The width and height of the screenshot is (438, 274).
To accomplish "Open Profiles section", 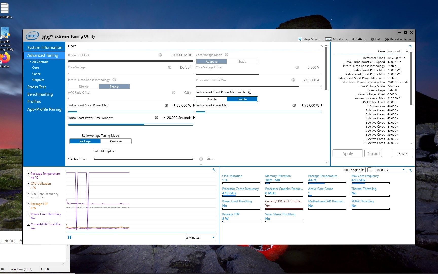I will 34,101.
